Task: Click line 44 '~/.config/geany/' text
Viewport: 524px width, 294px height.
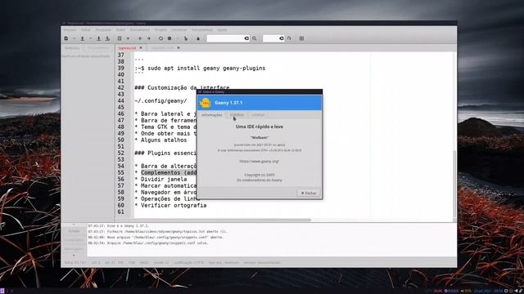Action: (160, 101)
